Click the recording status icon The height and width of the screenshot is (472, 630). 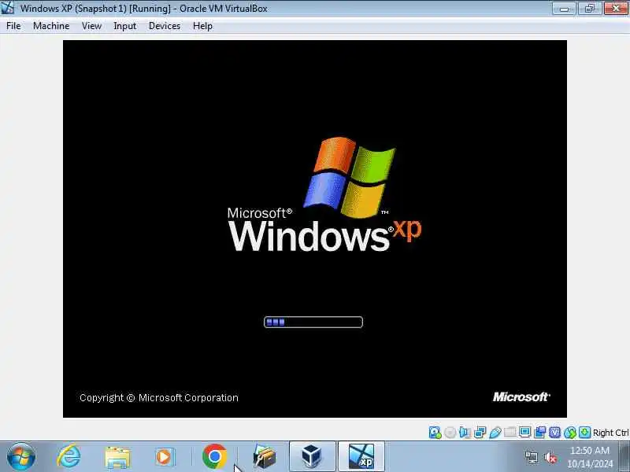540,432
